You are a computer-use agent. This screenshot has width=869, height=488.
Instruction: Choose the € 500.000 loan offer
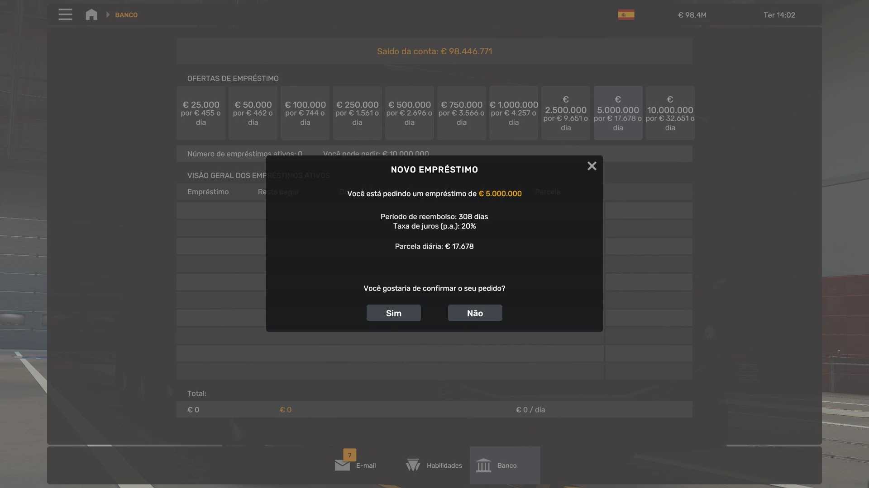[x=409, y=113]
